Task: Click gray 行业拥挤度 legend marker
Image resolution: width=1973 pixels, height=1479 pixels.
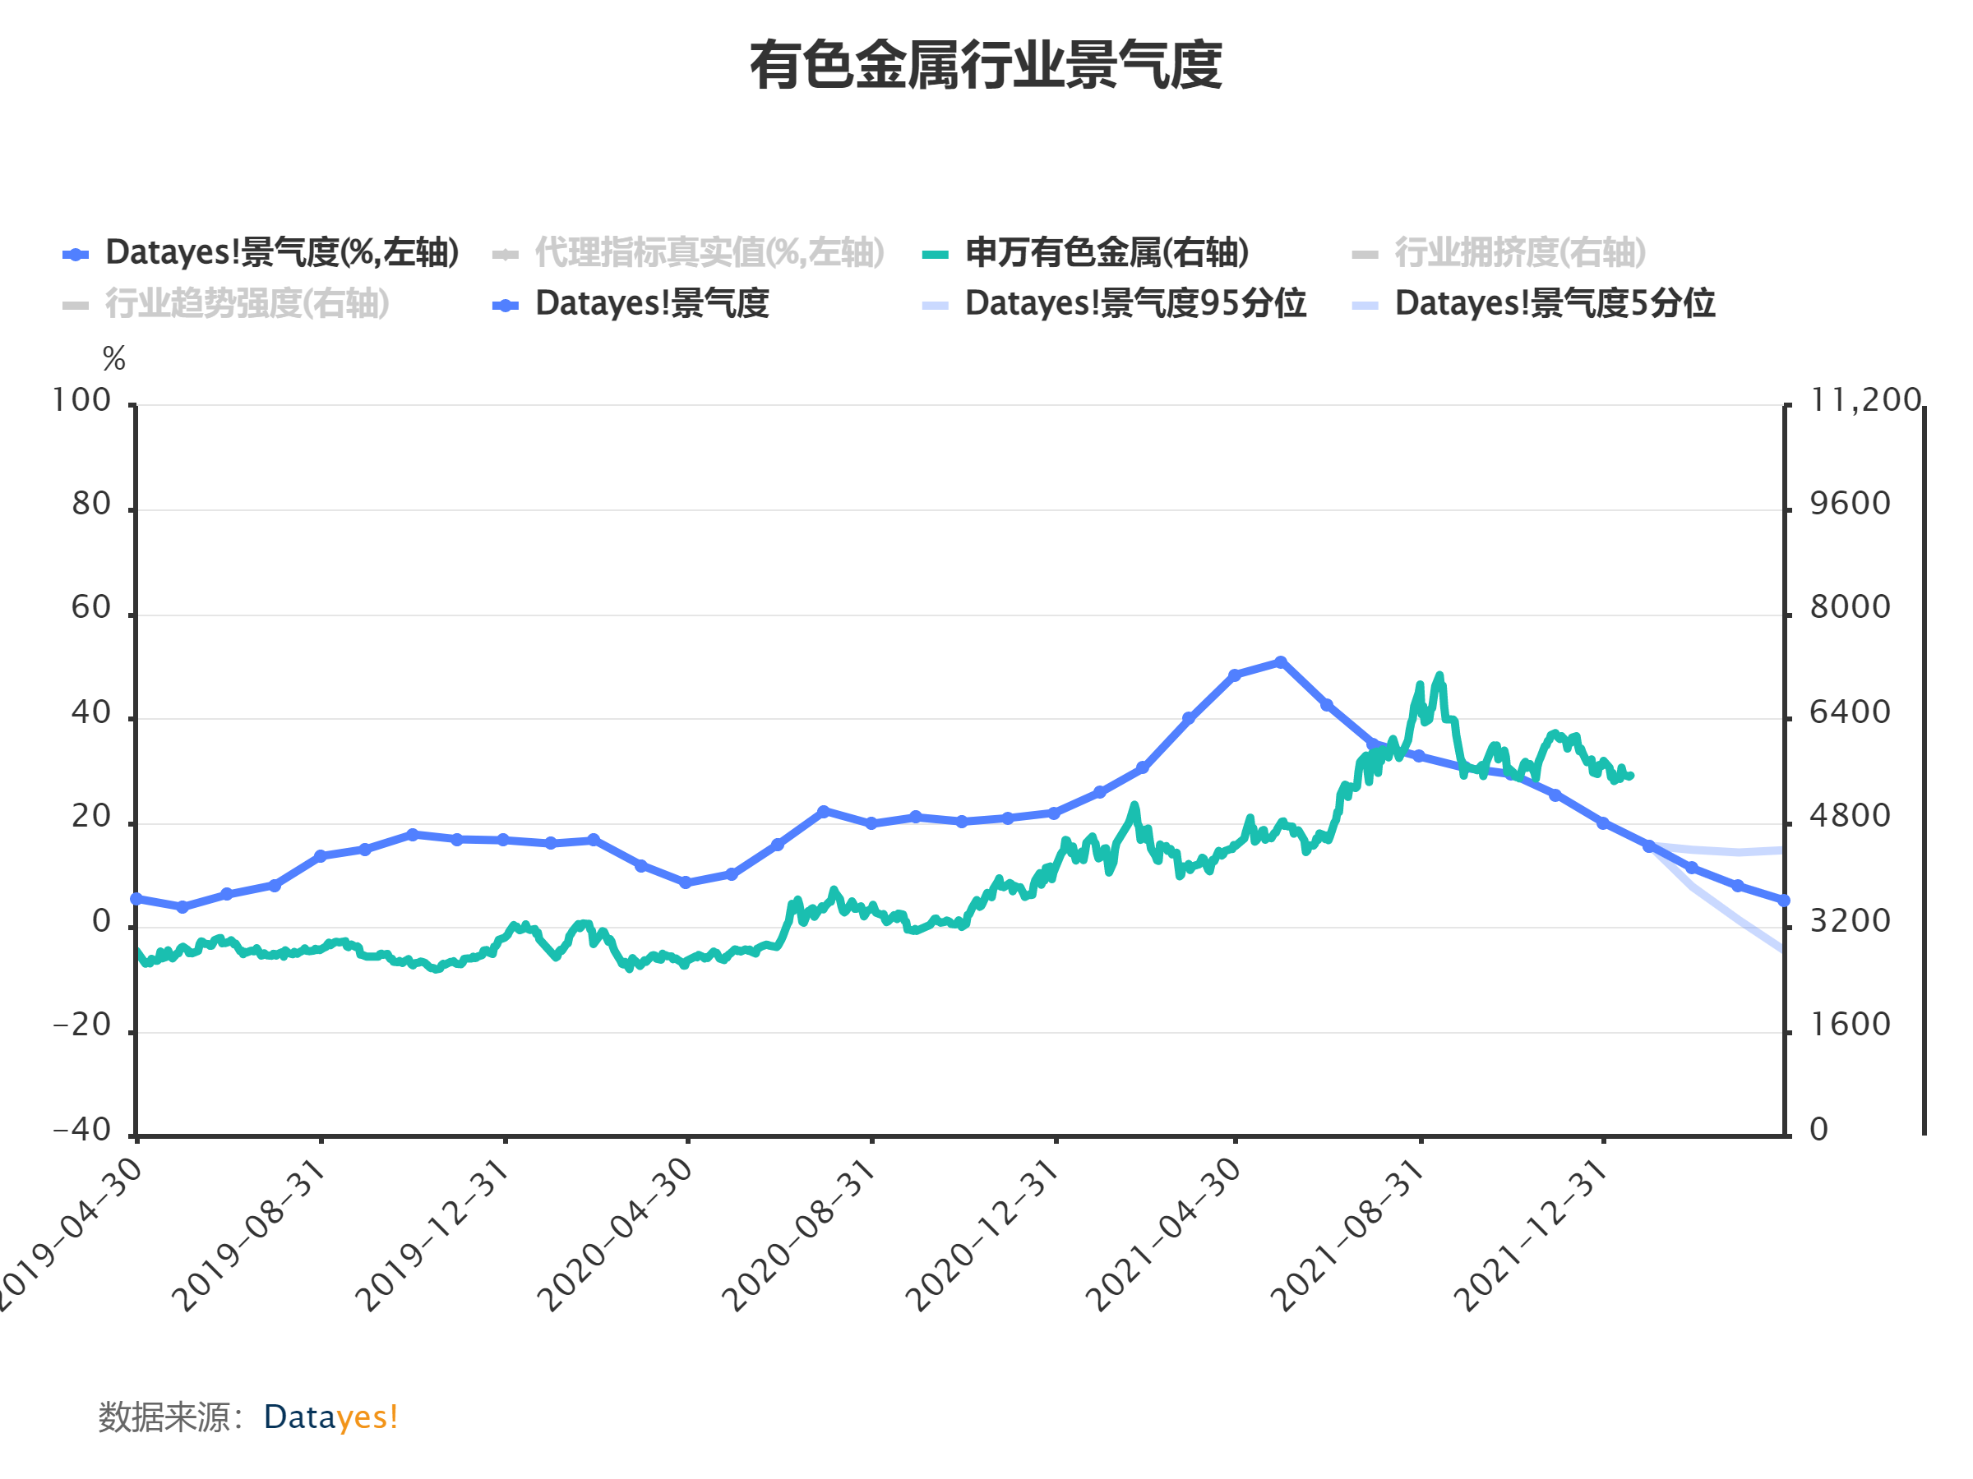Action: pyautogui.click(x=1365, y=255)
